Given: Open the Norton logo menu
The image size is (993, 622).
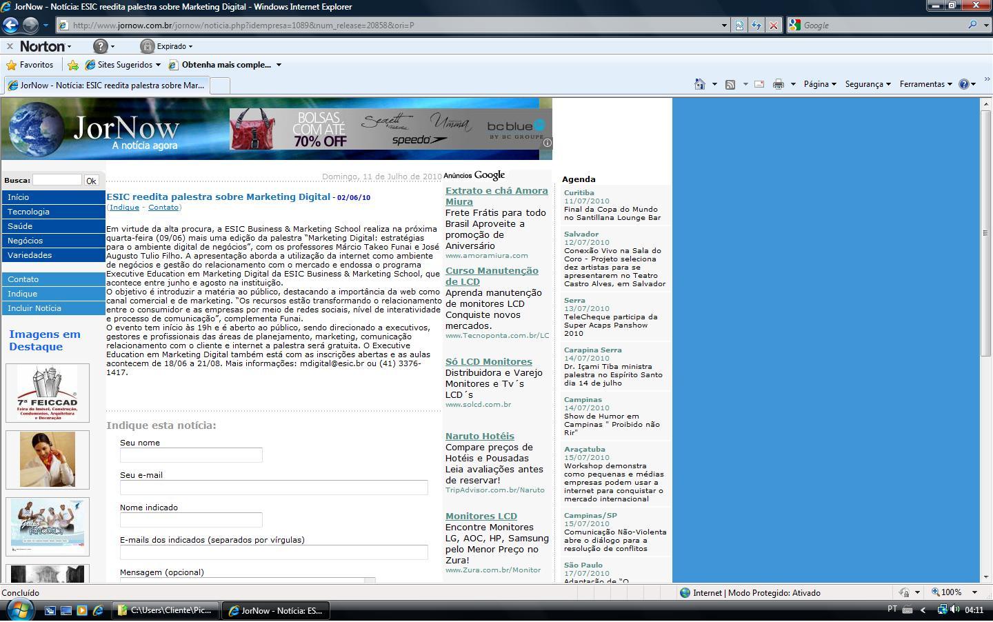Looking at the screenshot, I should pos(46,46).
